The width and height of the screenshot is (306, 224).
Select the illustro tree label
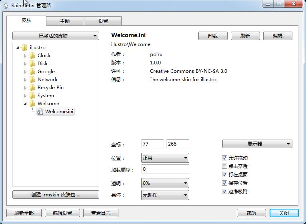38,48
